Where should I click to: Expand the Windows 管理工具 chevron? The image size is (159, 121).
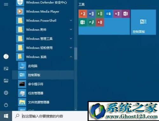tap(71, 39)
